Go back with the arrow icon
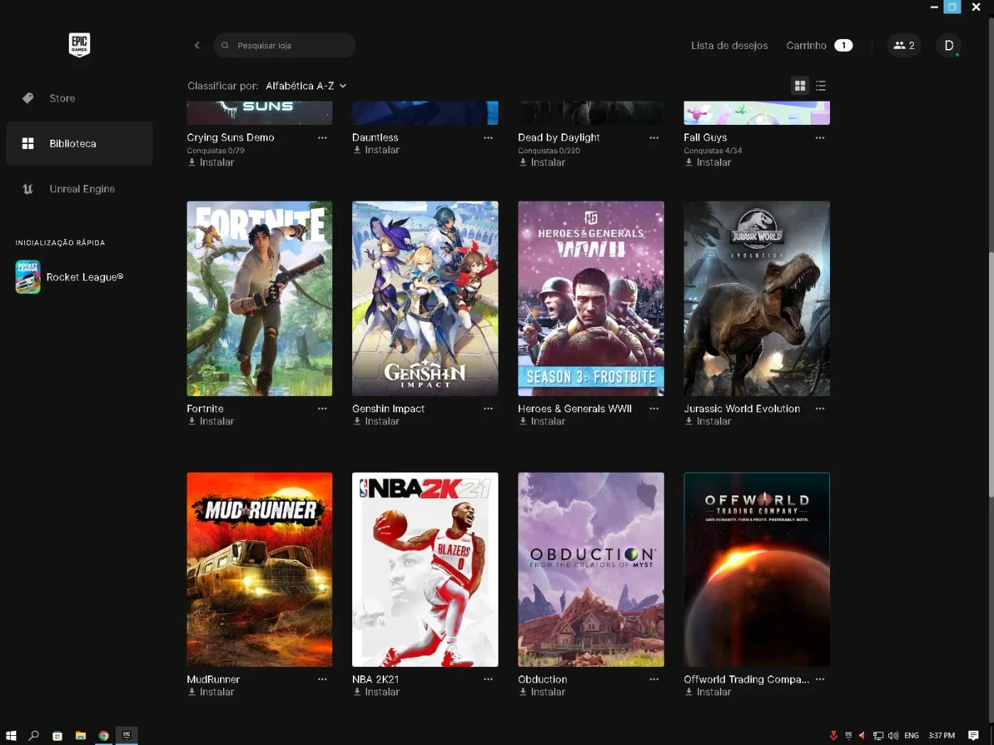Viewport: 994px width, 745px height. (197, 45)
